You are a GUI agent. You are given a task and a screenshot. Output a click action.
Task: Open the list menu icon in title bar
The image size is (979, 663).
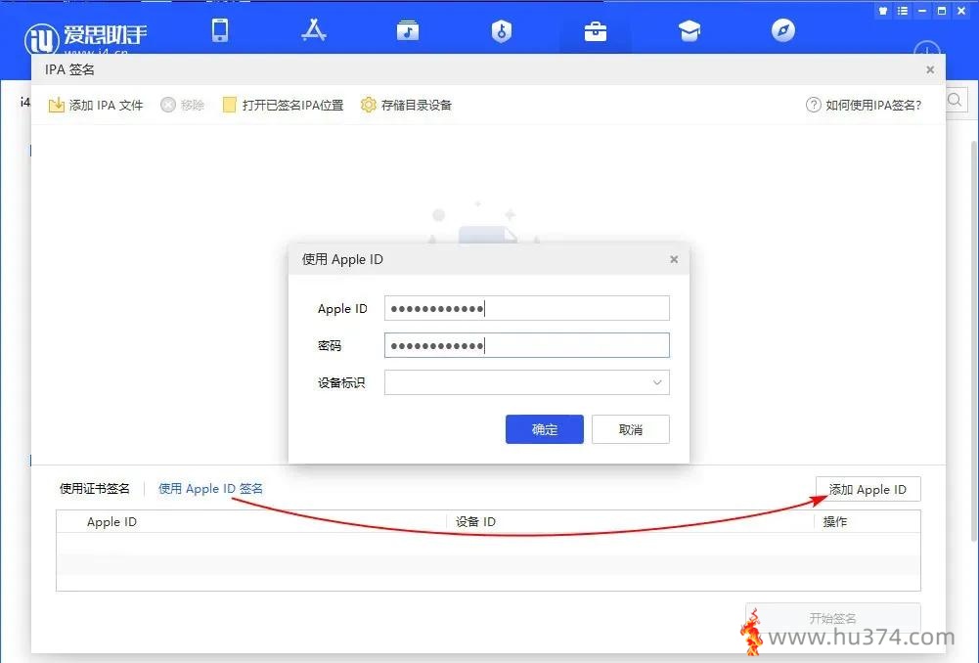[902, 11]
